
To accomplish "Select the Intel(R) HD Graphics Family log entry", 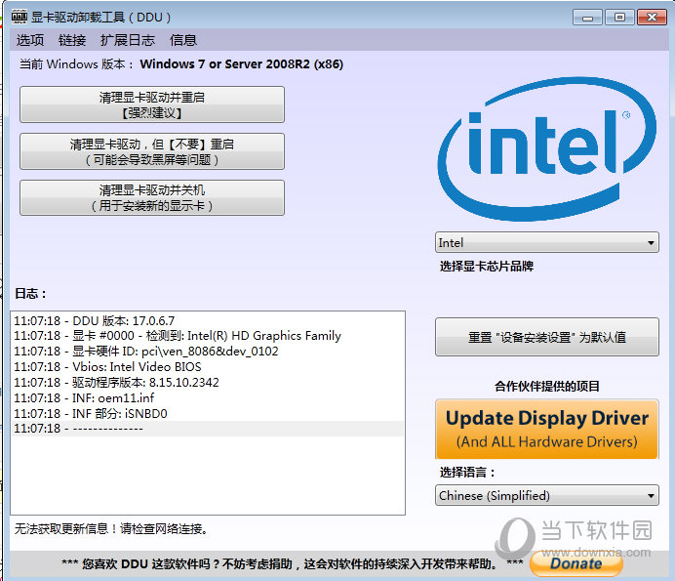I will click(x=178, y=335).
